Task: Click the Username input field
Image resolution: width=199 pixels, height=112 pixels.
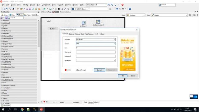Action: pyautogui.click(x=96, y=52)
